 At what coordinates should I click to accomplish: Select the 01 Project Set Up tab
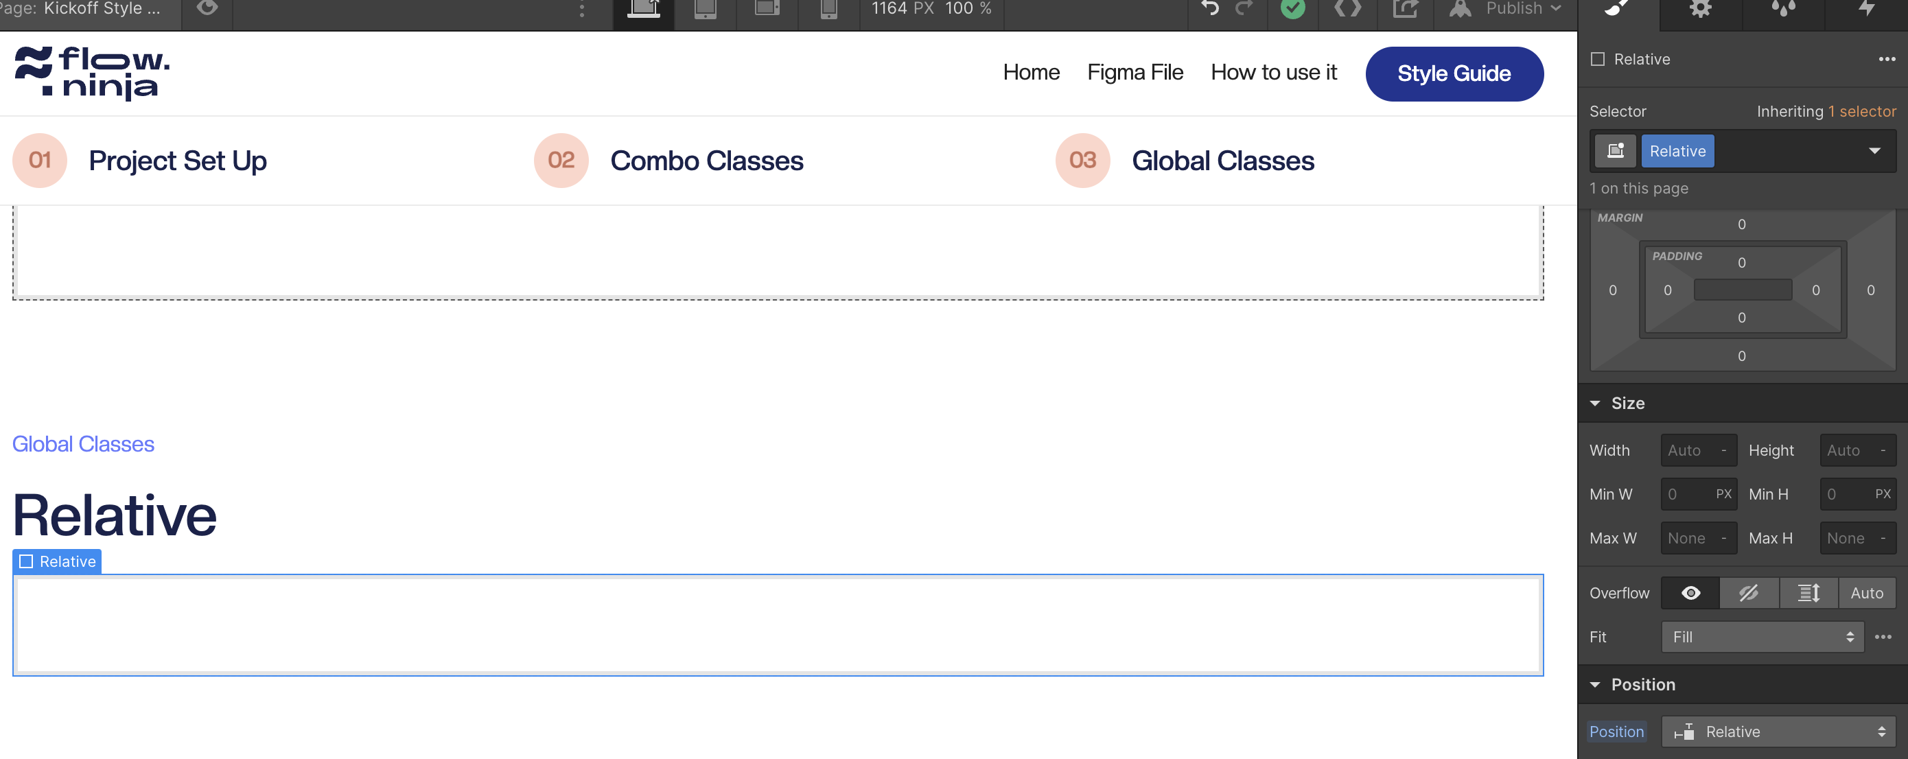pyautogui.click(x=140, y=161)
